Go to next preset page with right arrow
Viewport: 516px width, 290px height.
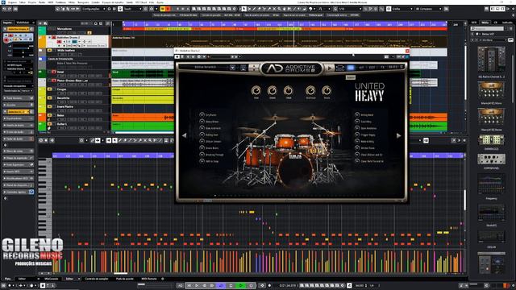[398, 135]
